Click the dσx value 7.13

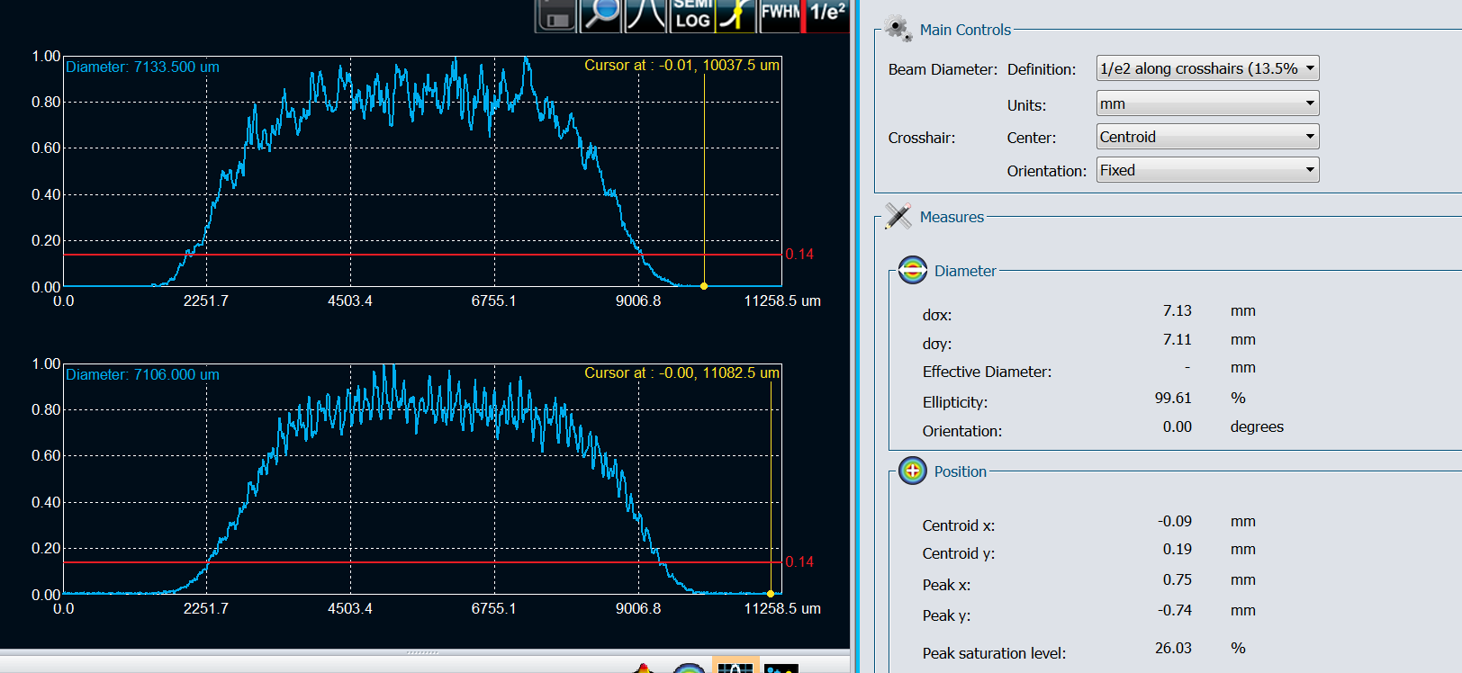tap(1177, 310)
